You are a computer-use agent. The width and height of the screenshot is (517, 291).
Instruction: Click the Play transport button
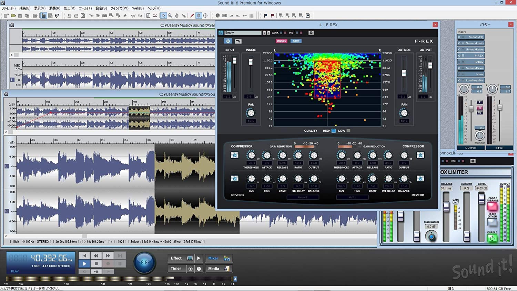[84, 263]
